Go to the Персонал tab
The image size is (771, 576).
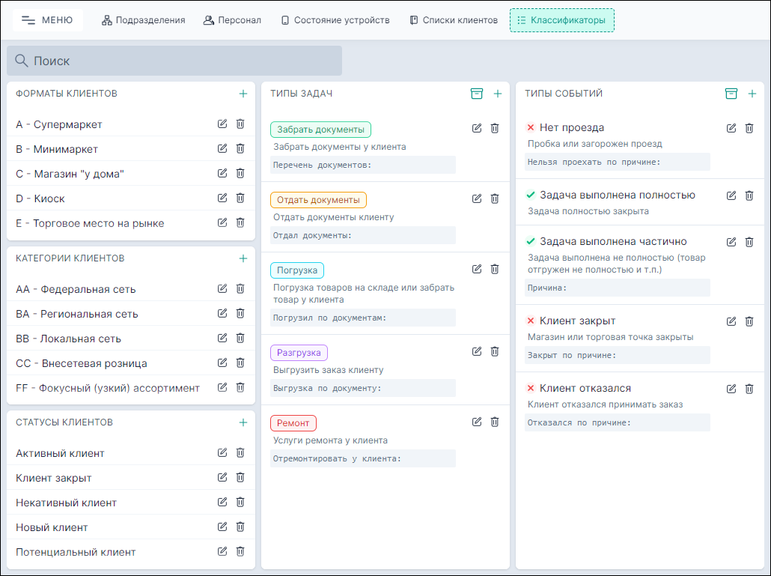[232, 20]
